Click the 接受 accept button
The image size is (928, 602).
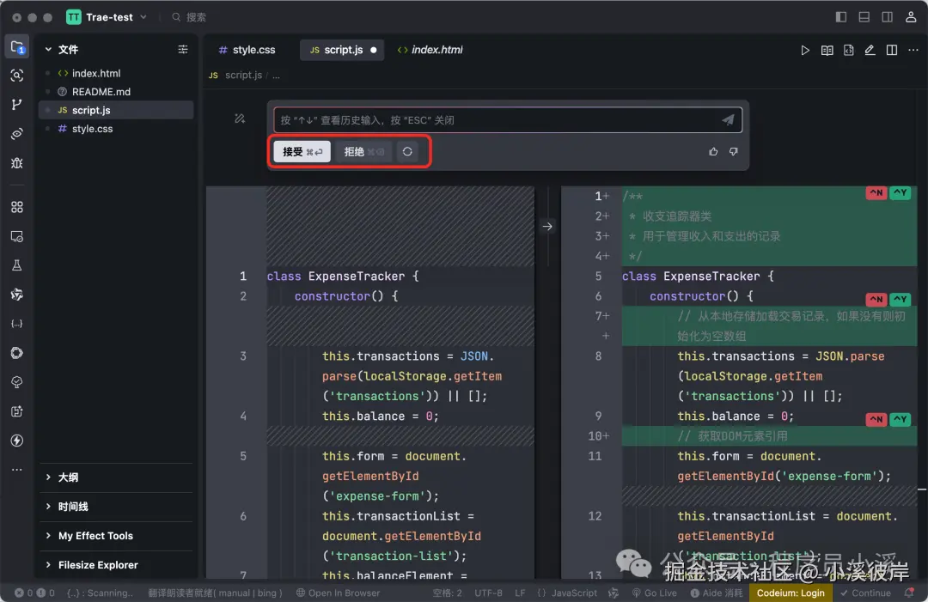[x=302, y=152]
